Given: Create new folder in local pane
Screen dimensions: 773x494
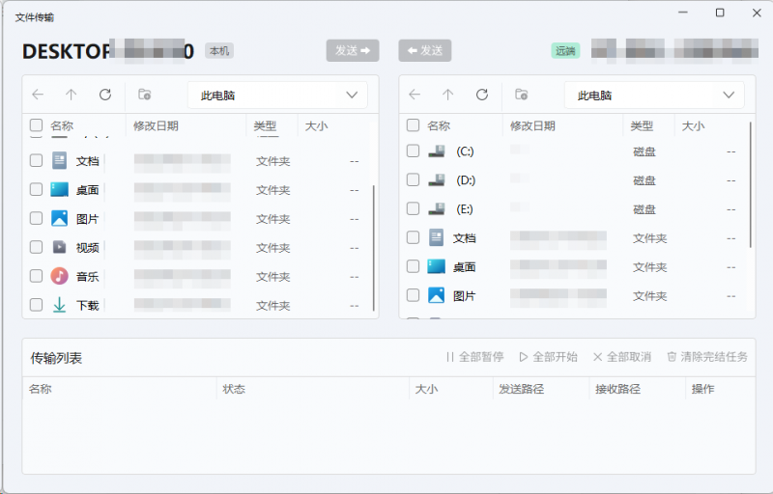Looking at the screenshot, I should pyautogui.click(x=144, y=95).
